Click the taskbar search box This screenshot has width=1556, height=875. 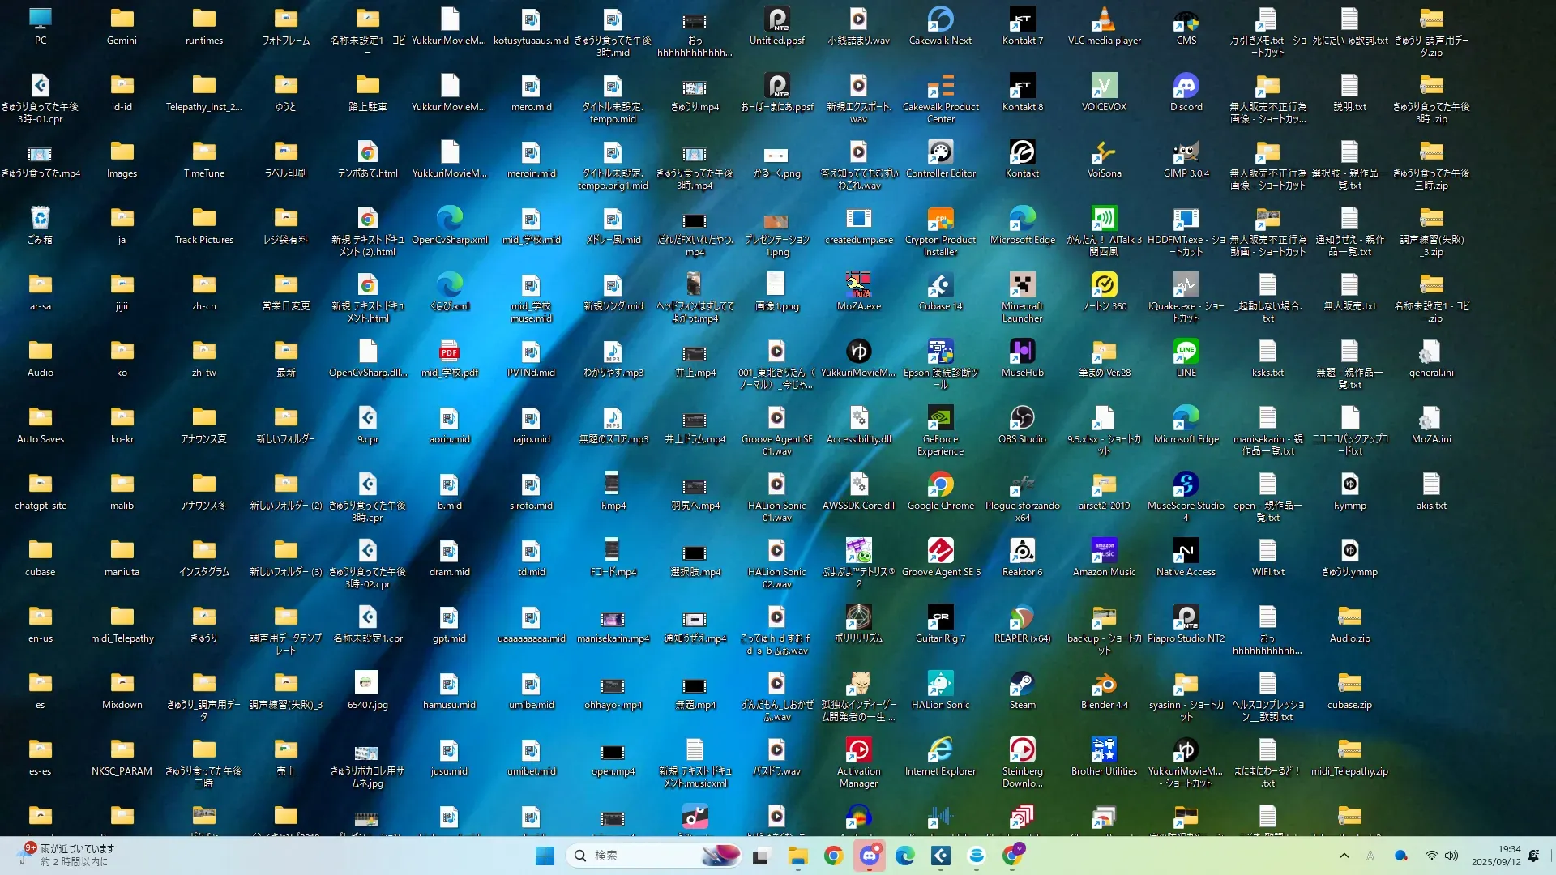click(640, 856)
